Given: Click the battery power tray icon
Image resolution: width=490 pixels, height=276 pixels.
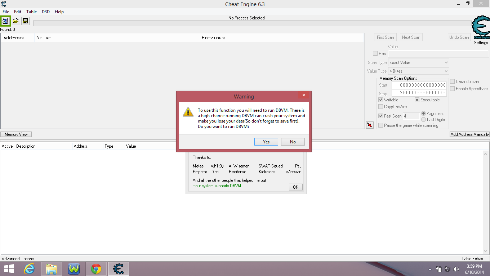Looking at the screenshot, I should (x=439, y=269).
